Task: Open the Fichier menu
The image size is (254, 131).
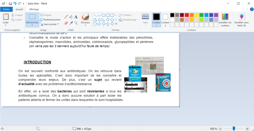Action: click(x=6, y=9)
